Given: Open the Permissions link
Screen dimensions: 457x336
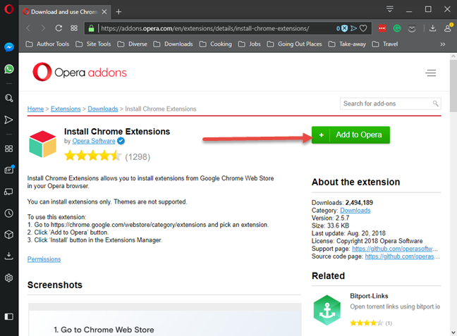Looking at the screenshot, I should pos(44,259).
